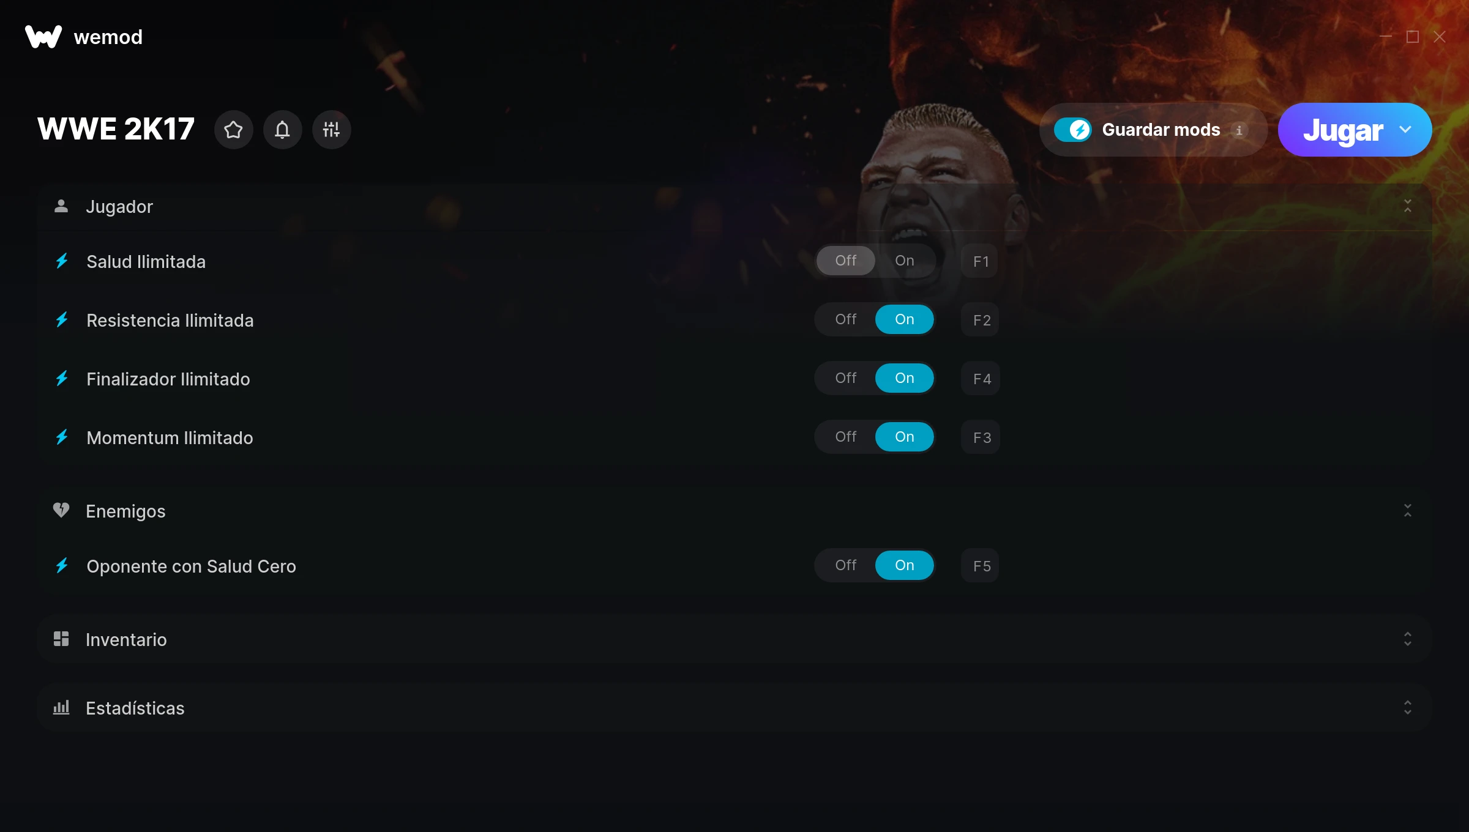Image resolution: width=1469 pixels, height=832 pixels.
Task: Expand the Estadísticas section
Action: (1407, 708)
